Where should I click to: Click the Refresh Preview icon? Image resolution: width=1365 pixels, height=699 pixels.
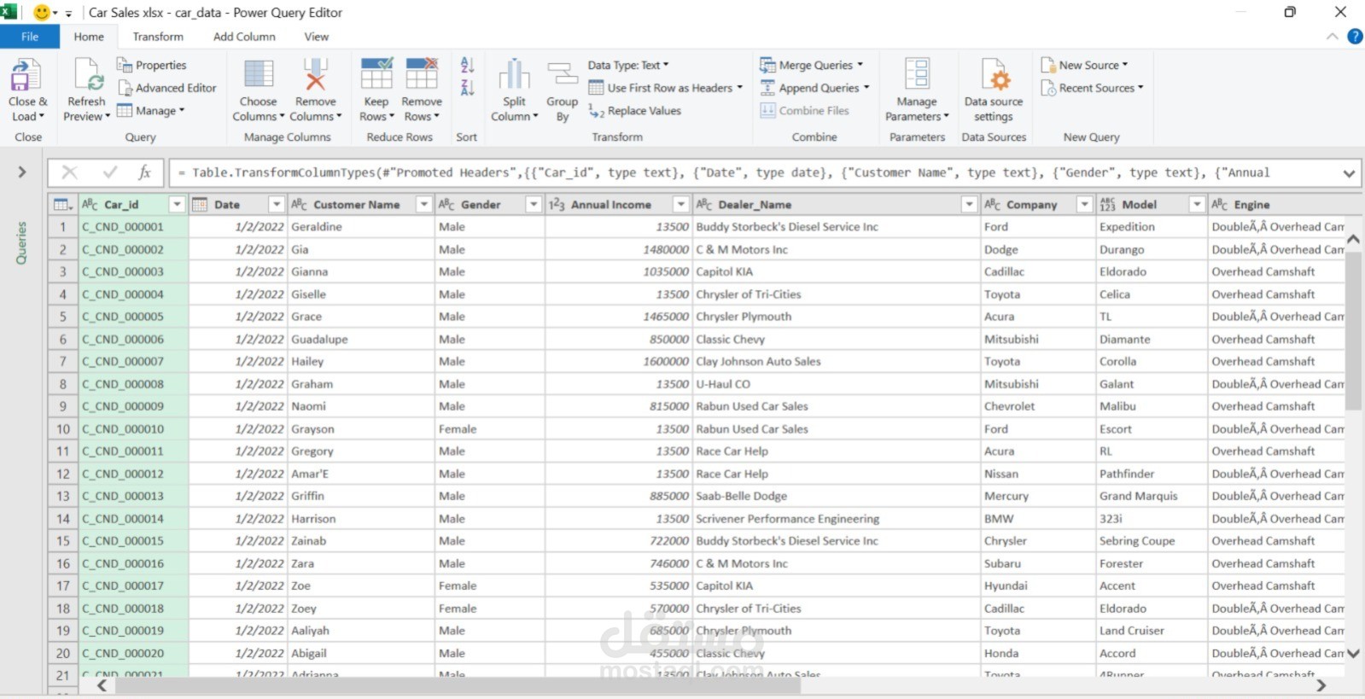[87, 75]
